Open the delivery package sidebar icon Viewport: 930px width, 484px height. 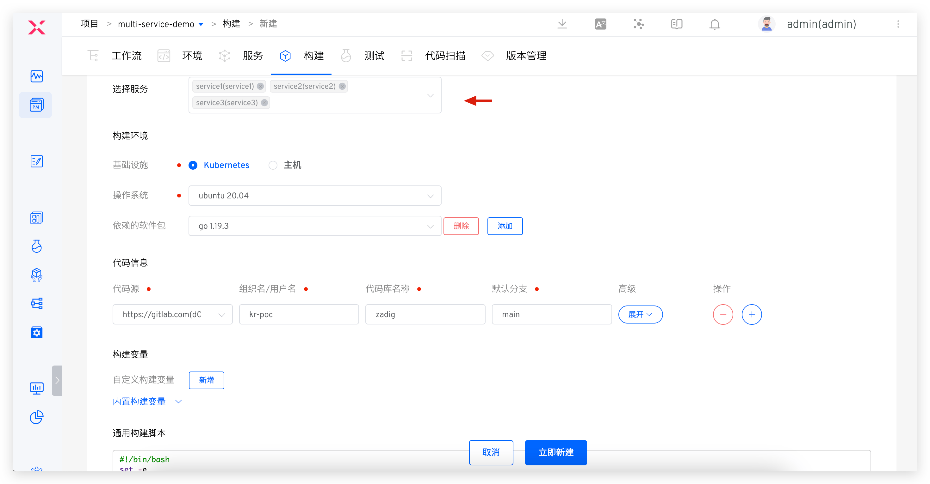pyautogui.click(x=36, y=275)
